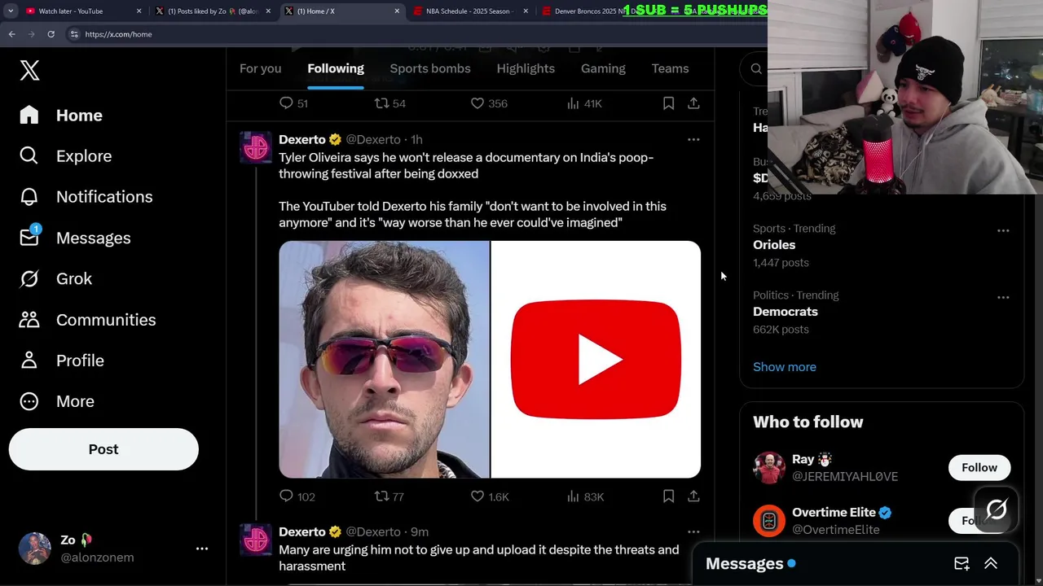1043x586 pixels.
Task: Click the search magnifier icon
Action: (756, 69)
